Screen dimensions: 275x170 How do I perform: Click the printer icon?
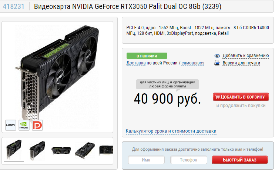[x=217, y=63]
